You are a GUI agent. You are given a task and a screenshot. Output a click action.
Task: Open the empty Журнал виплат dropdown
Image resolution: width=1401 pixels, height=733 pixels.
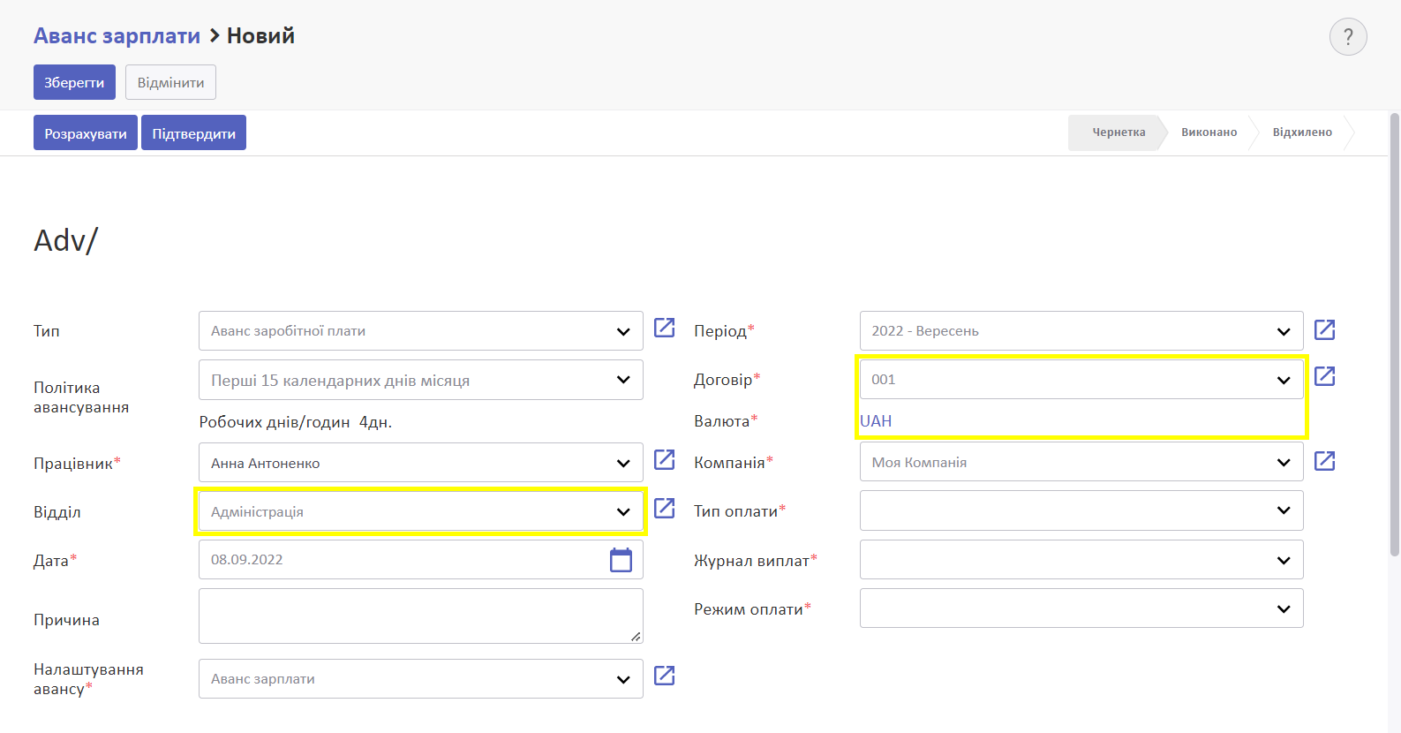(1081, 560)
